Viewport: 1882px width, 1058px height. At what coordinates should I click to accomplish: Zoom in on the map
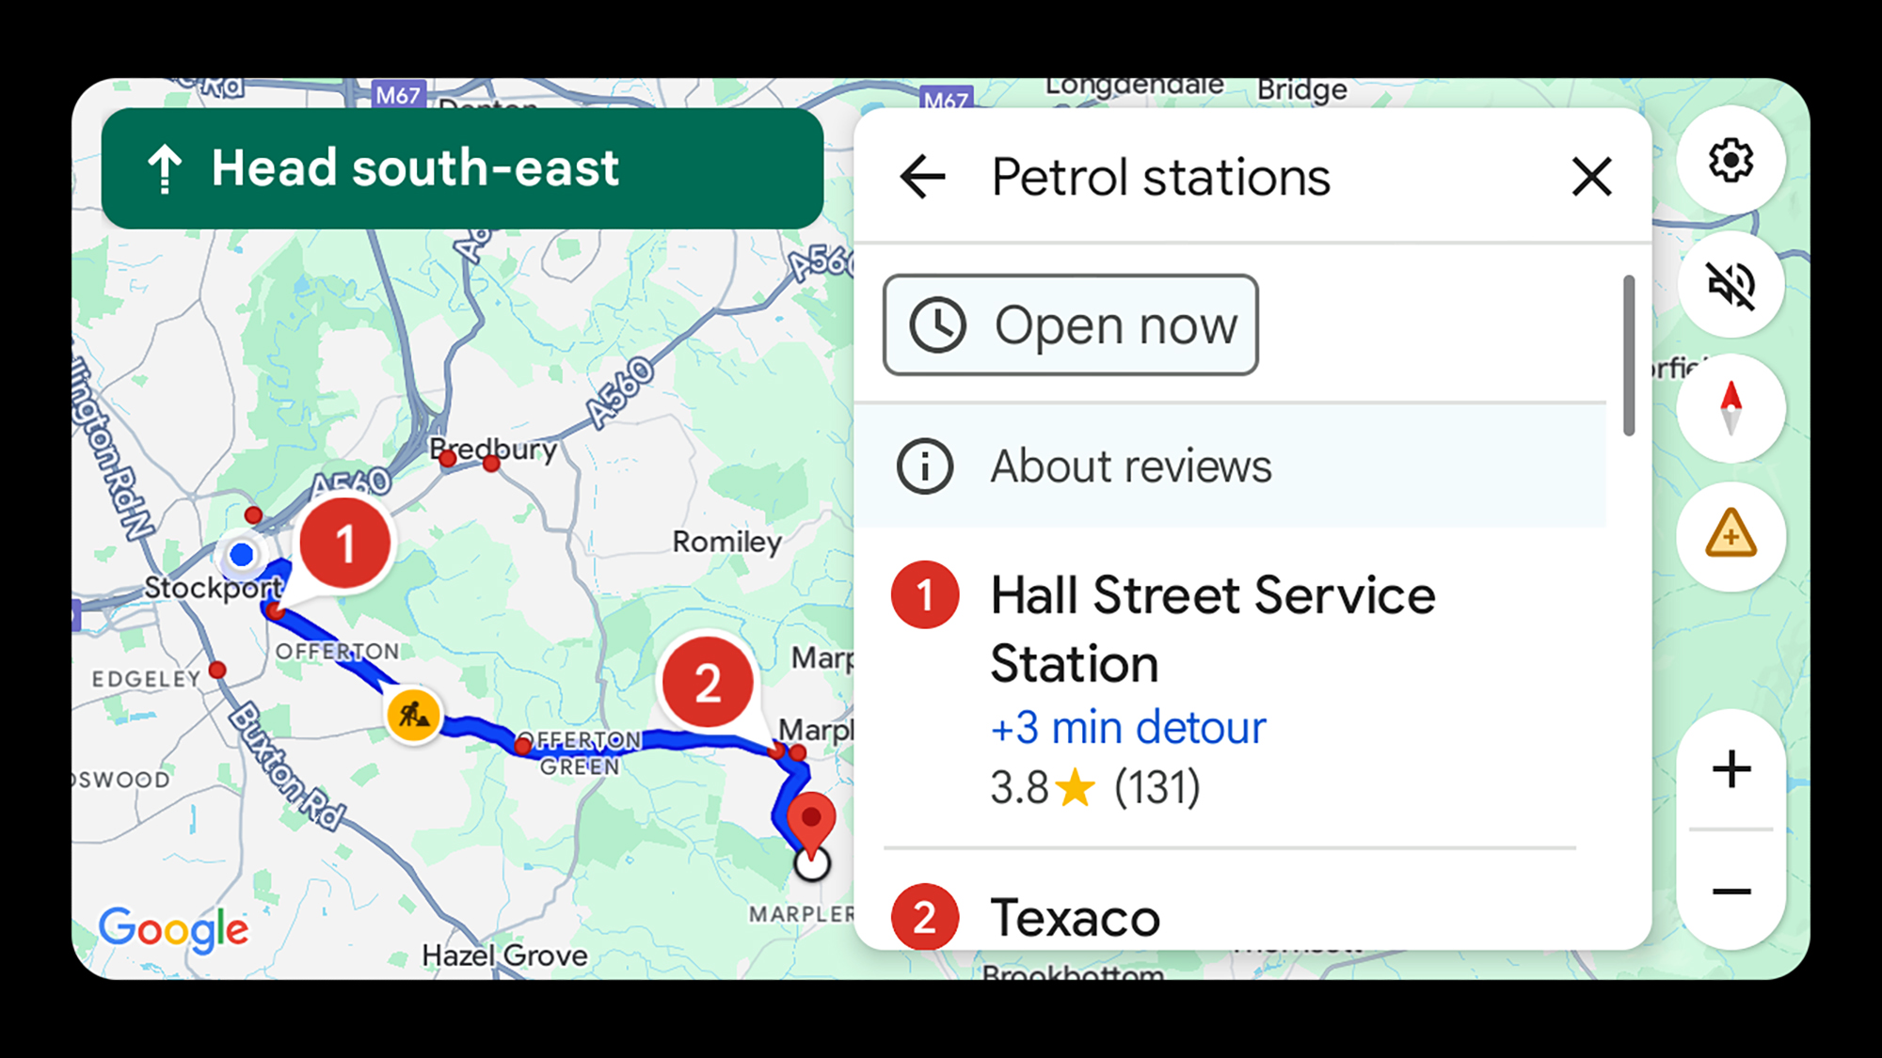(x=1730, y=769)
